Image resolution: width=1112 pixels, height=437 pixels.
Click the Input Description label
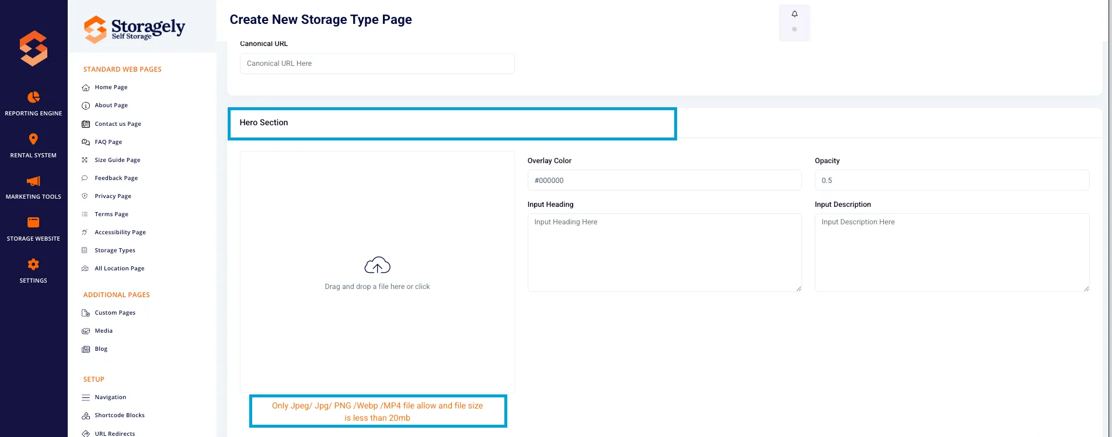[843, 205]
